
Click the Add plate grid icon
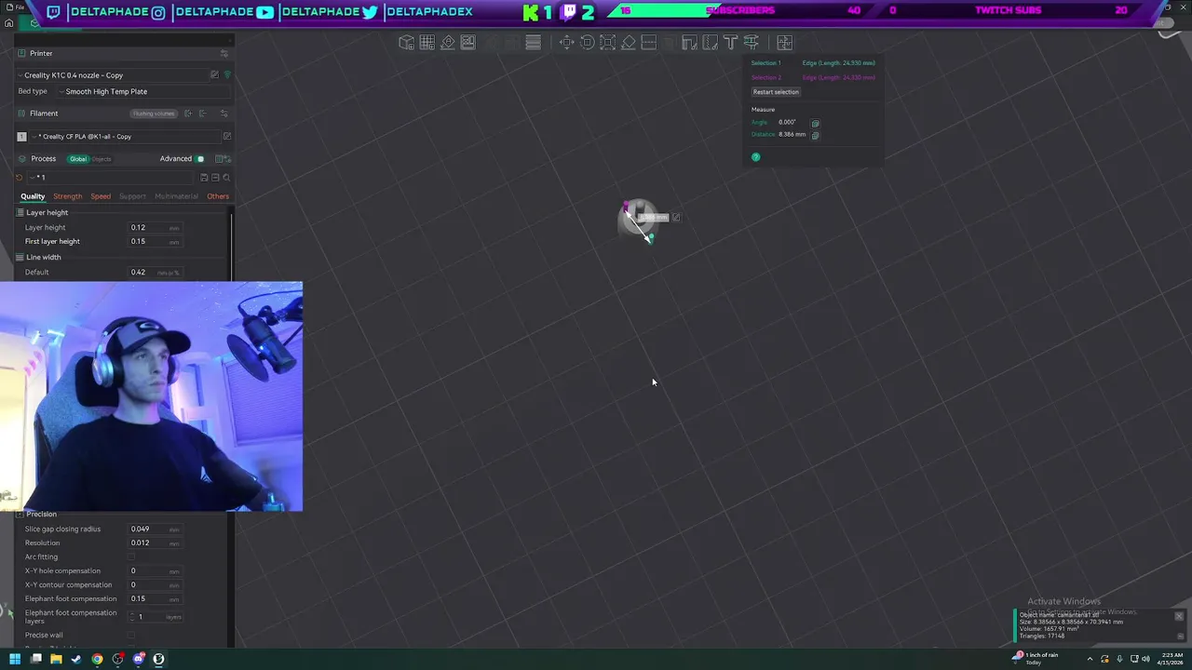point(427,43)
